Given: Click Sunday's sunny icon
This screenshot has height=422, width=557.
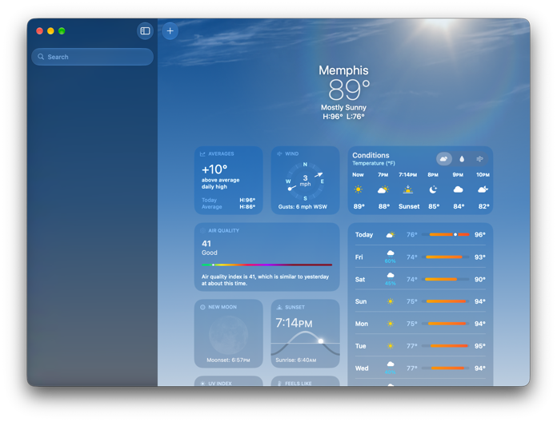Looking at the screenshot, I should click(391, 301).
